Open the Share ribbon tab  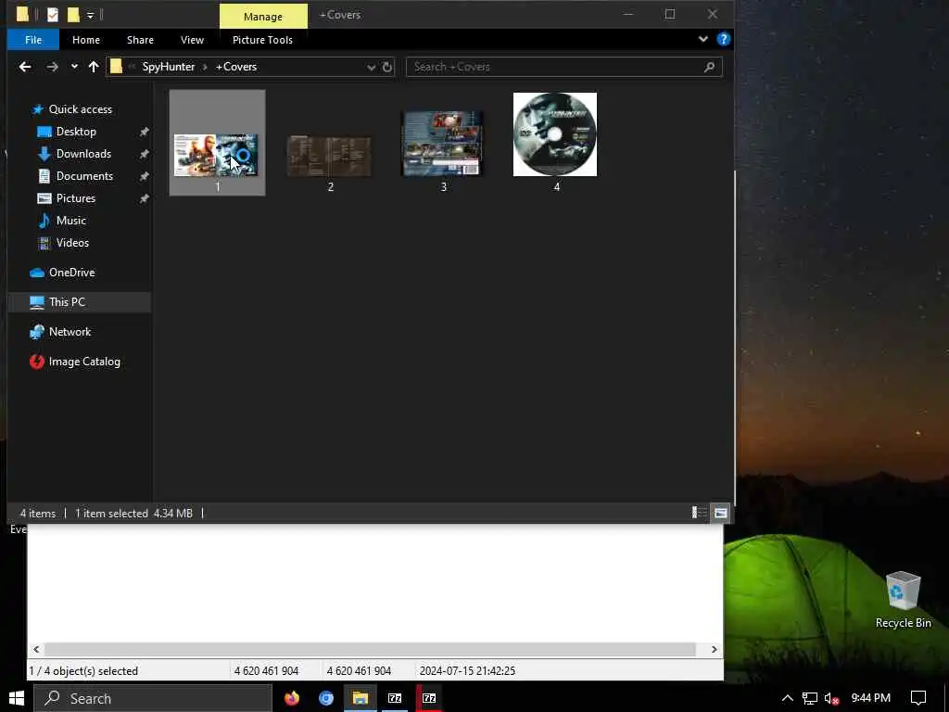[140, 40]
